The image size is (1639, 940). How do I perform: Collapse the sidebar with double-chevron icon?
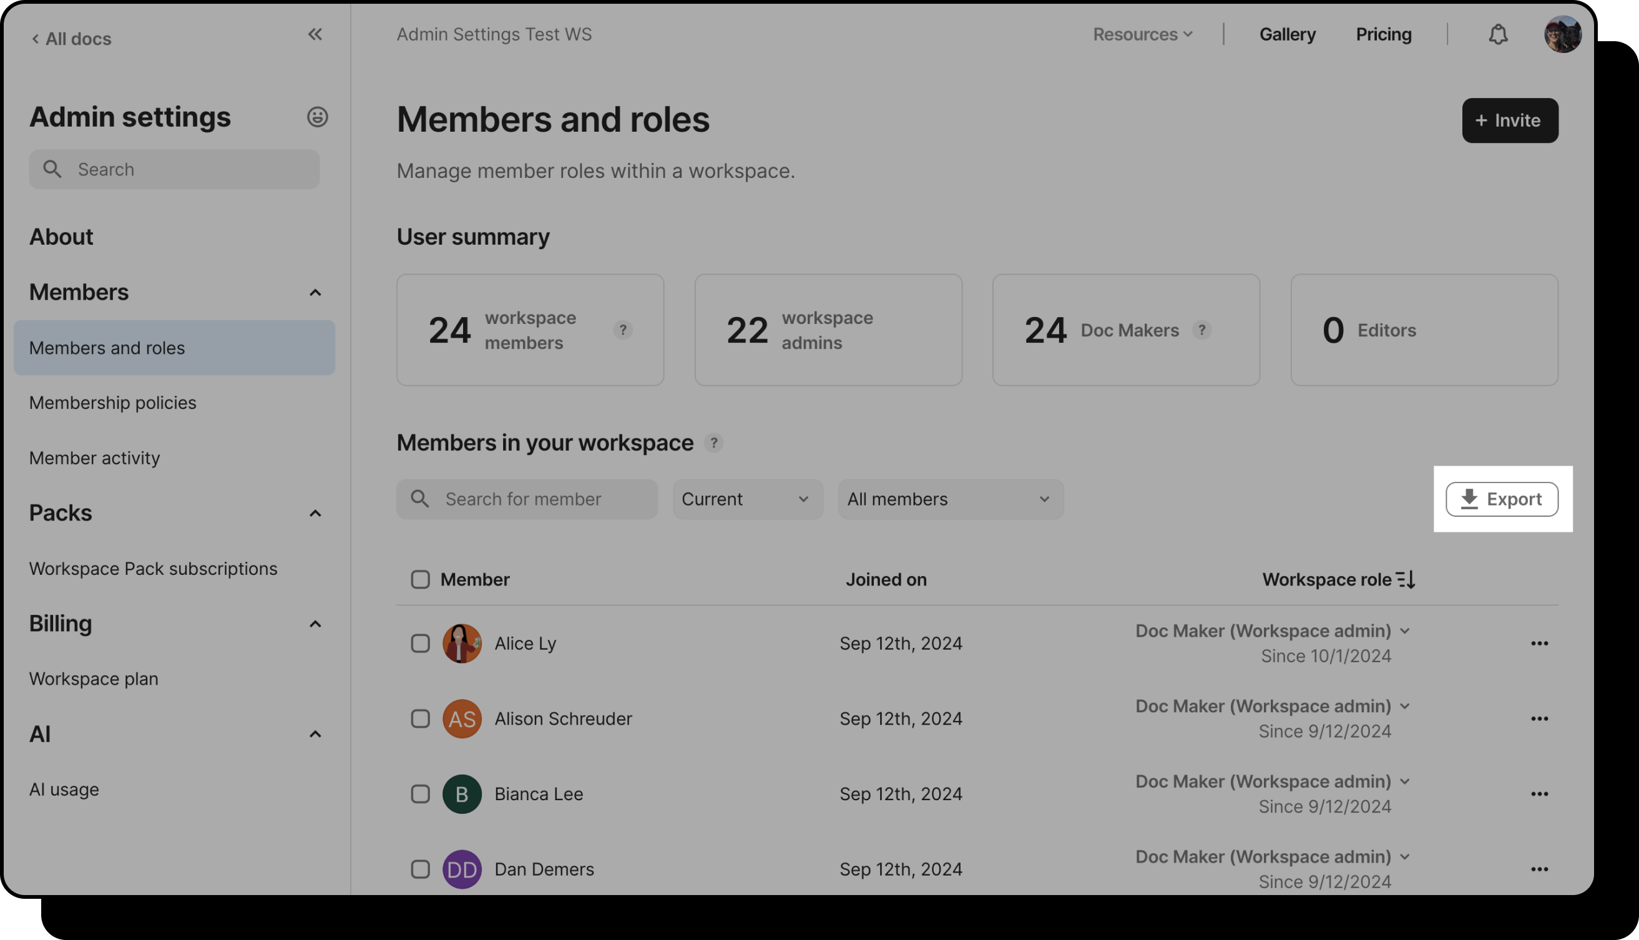tap(315, 35)
